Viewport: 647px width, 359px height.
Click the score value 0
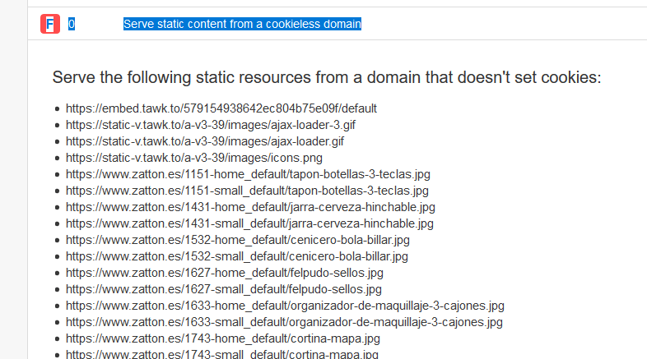[x=72, y=24]
